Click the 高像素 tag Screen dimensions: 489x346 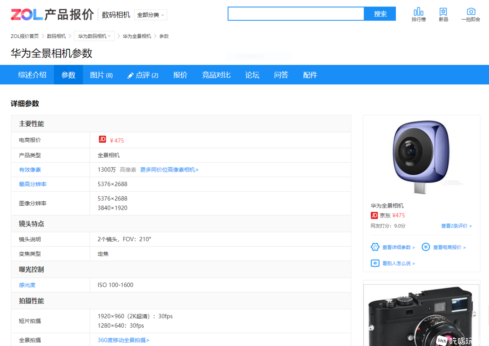click(x=128, y=170)
